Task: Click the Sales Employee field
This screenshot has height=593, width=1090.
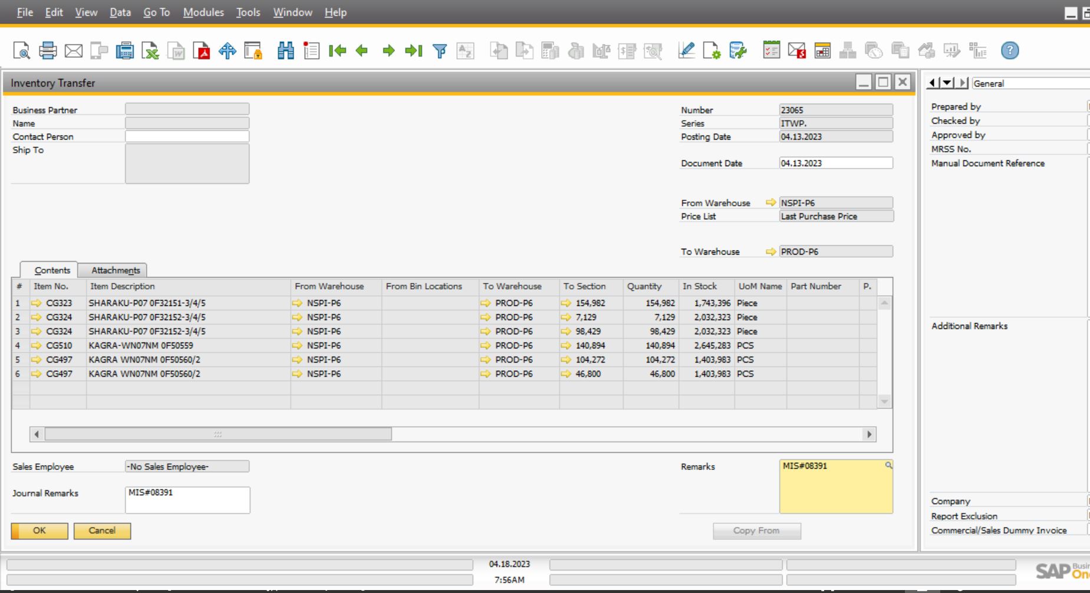Action: click(187, 466)
